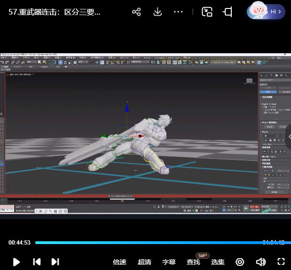Skip to the next episode
The height and width of the screenshot is (270, 291).
55,262
